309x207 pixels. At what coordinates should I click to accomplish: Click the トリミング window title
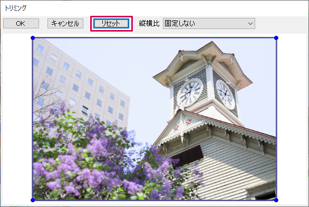coord(15,8)
